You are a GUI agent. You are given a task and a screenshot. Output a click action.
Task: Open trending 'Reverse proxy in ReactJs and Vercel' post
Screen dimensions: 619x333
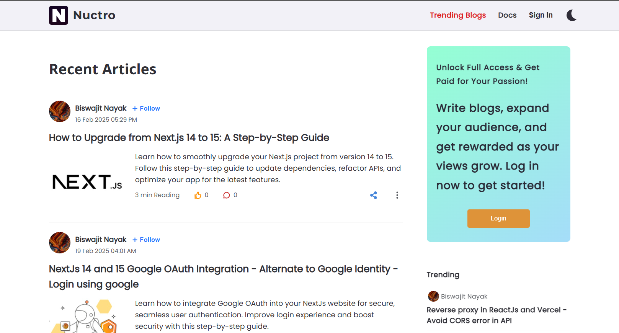tap(497, 315)
